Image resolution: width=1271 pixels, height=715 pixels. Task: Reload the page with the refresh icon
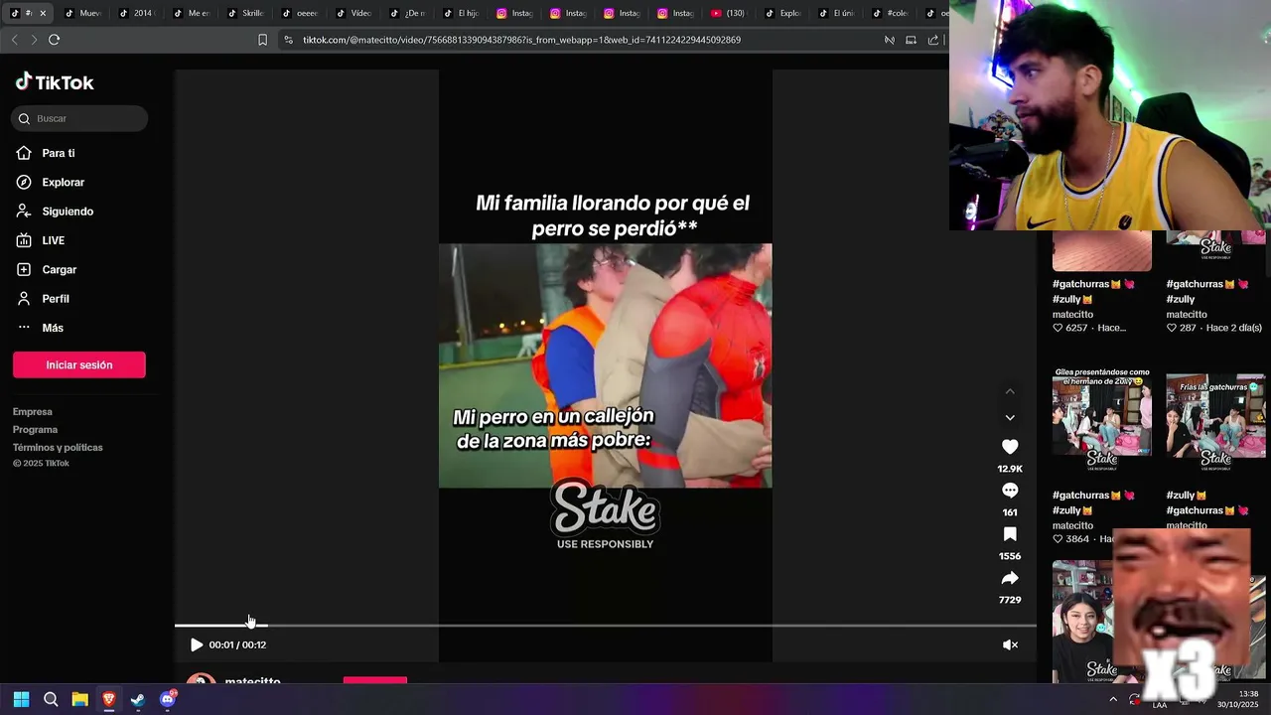click(x=54, y=40)
